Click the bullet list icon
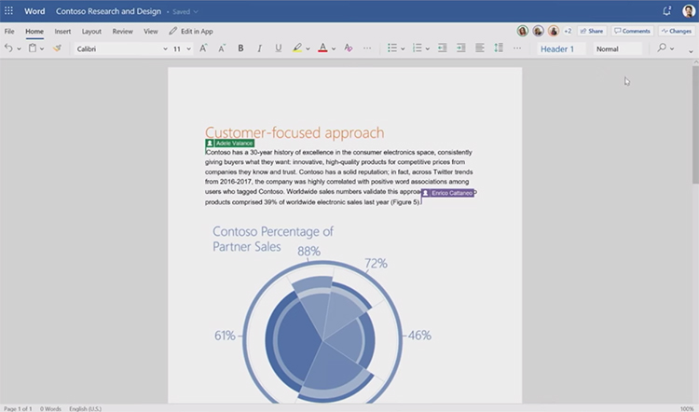Screen dimensions: 699x412 pyautogui.click(x=392, y=48)
